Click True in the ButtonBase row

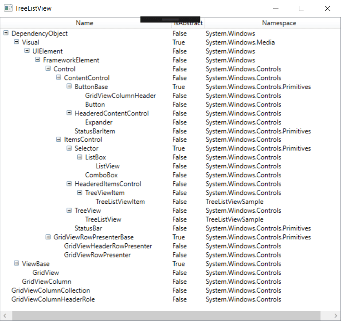(179, 87)
